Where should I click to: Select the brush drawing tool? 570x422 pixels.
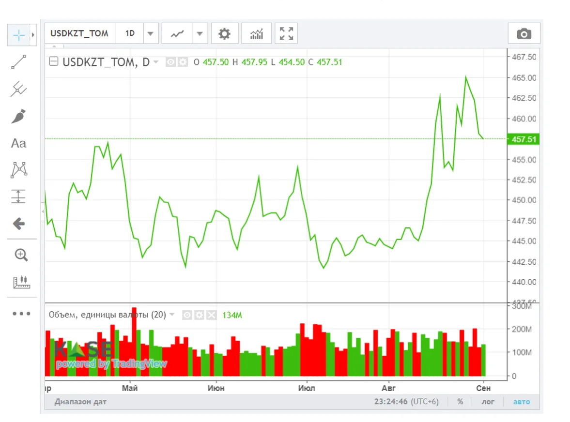pos(18,116)
